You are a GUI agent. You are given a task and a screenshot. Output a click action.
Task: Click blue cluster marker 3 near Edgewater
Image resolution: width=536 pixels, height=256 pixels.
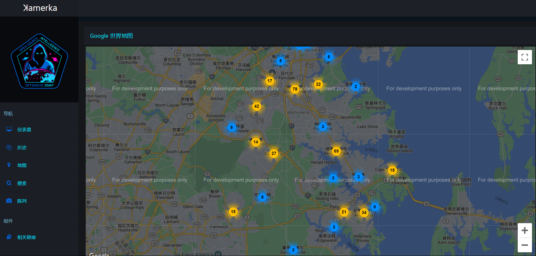334,227
